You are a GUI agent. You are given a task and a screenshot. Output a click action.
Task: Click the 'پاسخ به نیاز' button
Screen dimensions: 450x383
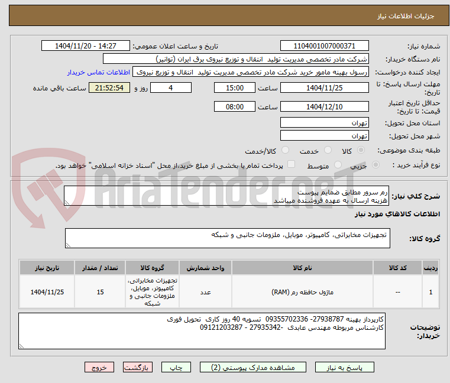click(344, 367)
